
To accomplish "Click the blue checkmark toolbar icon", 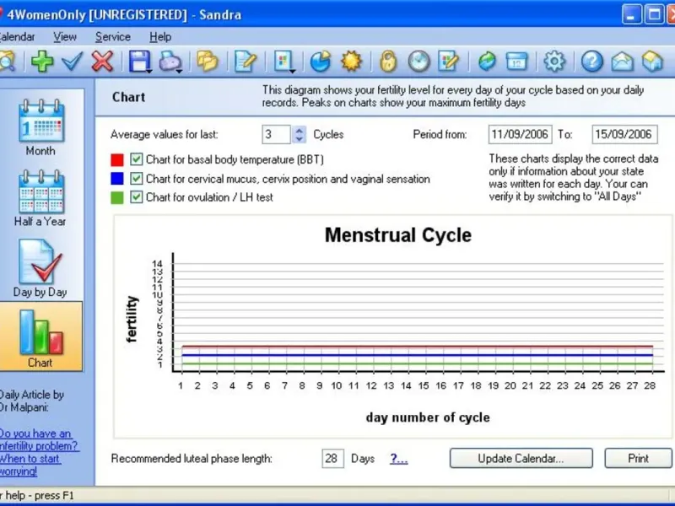I will (x=72, y=62).
